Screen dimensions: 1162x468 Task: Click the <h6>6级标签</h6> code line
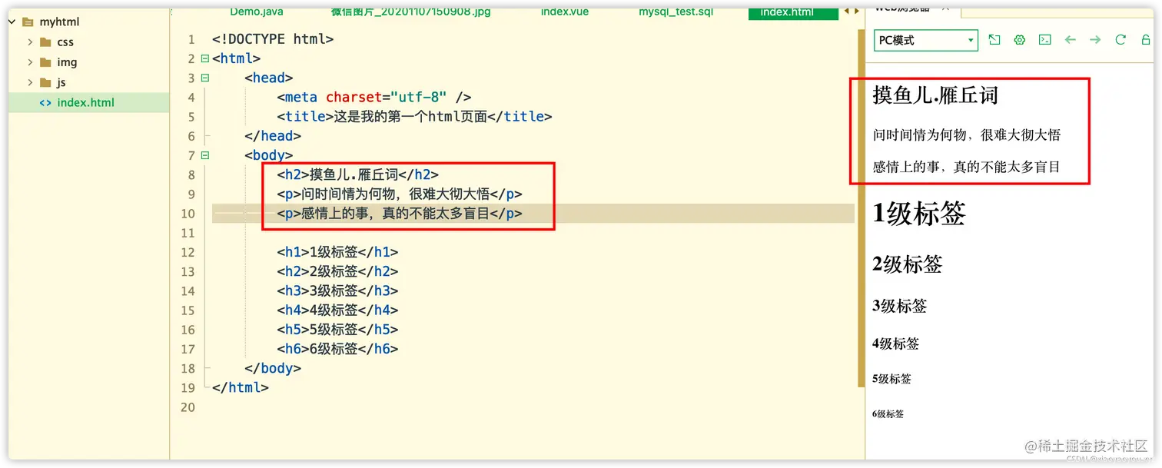337,349
